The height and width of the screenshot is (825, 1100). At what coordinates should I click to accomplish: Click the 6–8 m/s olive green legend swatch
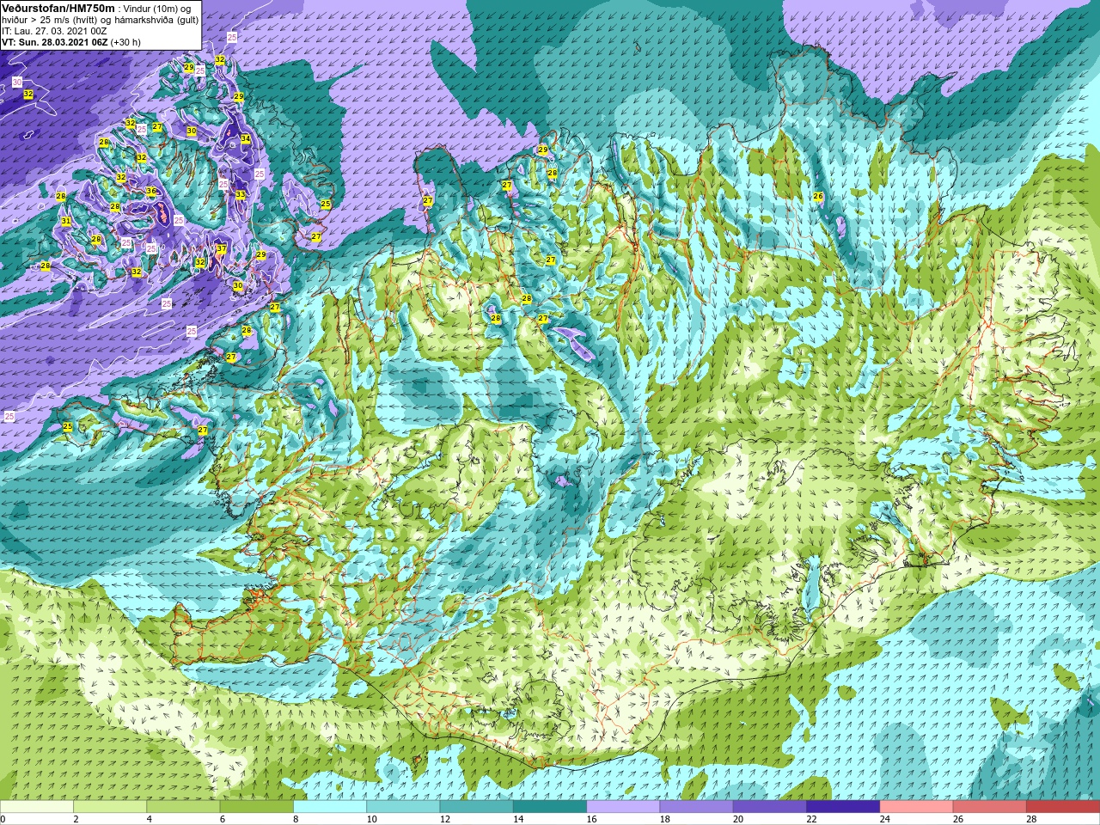click(x=256, y=807)
